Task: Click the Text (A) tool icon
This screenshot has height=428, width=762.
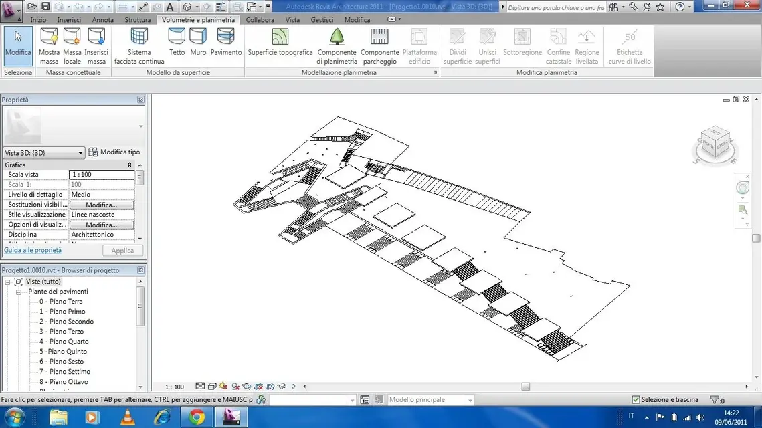Action: click(170, 7)
